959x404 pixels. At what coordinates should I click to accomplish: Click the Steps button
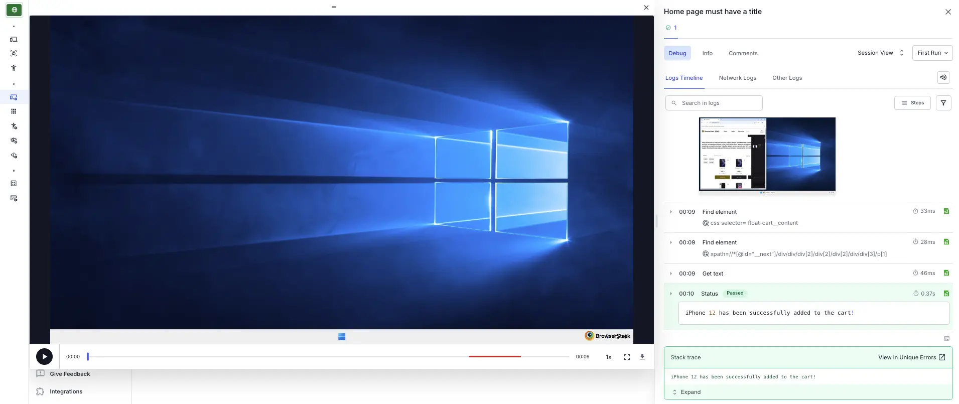coord(912,103)
